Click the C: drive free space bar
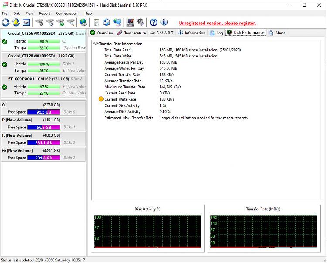 pos(44,112)
